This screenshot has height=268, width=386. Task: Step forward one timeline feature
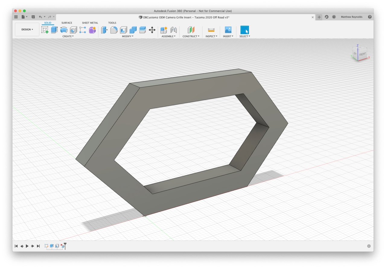coord(33,246)
